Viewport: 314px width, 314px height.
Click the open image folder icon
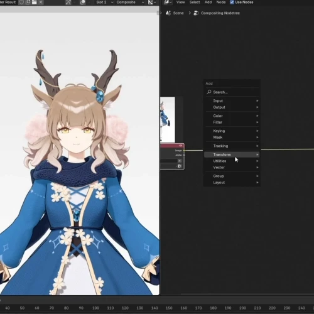34,3
